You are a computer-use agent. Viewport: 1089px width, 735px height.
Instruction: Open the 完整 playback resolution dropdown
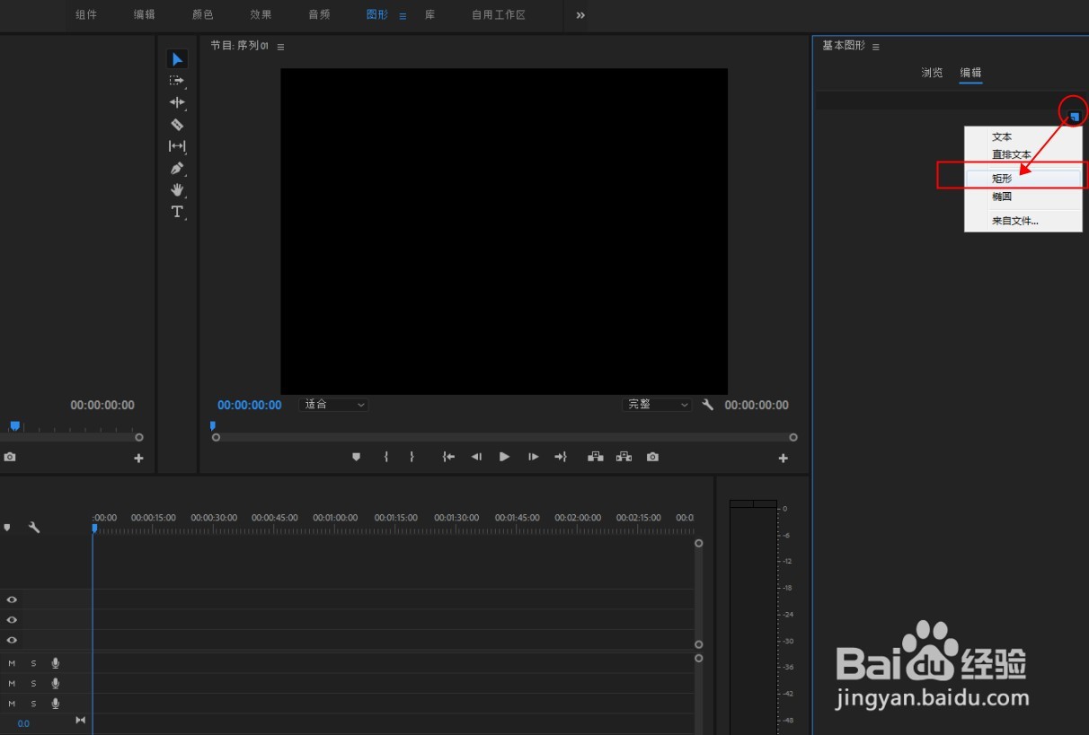click(657, 405)
